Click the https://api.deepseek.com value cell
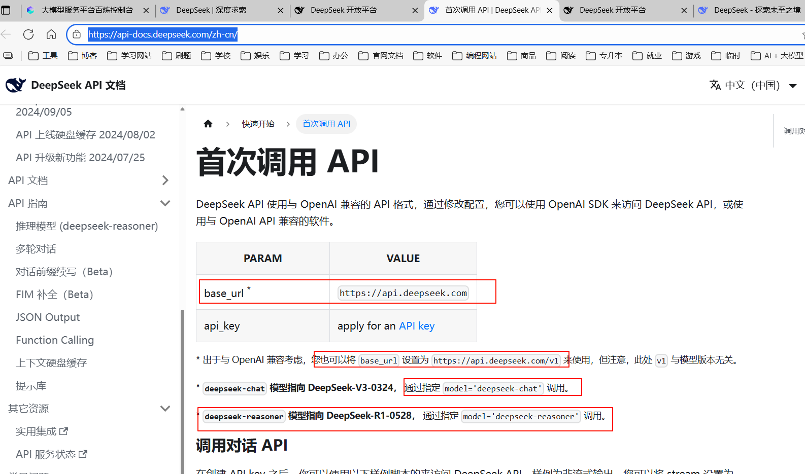Viewport: 805px width, 474px height. click(x=403, y=293)
